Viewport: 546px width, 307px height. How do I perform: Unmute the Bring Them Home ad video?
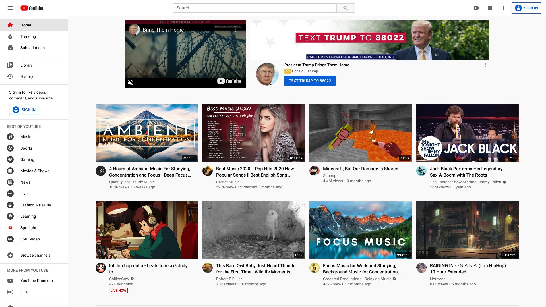click(131, 83)
